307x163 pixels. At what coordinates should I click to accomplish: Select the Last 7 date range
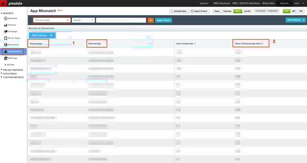coord(238,11)
